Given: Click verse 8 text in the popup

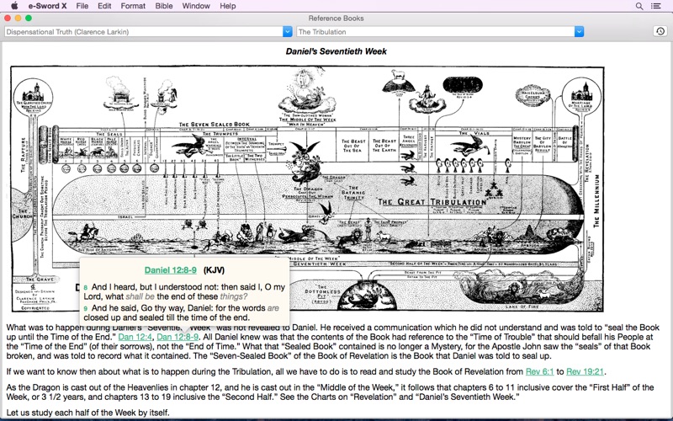Looking at the screenshot, I should 184,291.
